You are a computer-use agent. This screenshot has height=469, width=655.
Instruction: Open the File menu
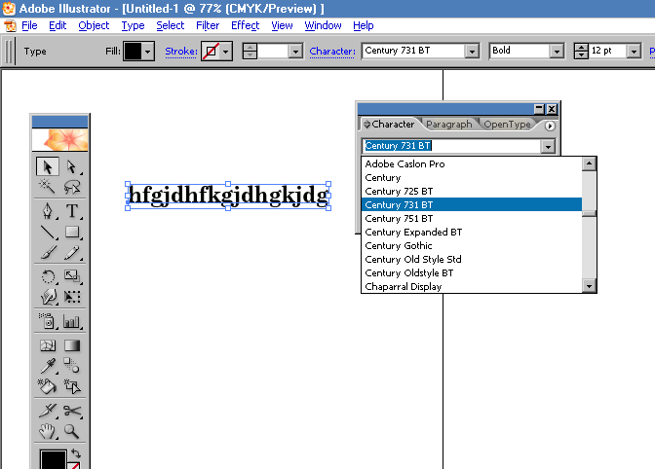click(x=29, y=26)
